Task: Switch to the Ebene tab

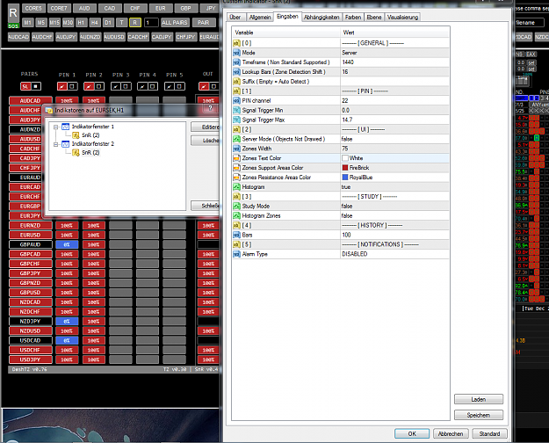Action: point(374,18)
